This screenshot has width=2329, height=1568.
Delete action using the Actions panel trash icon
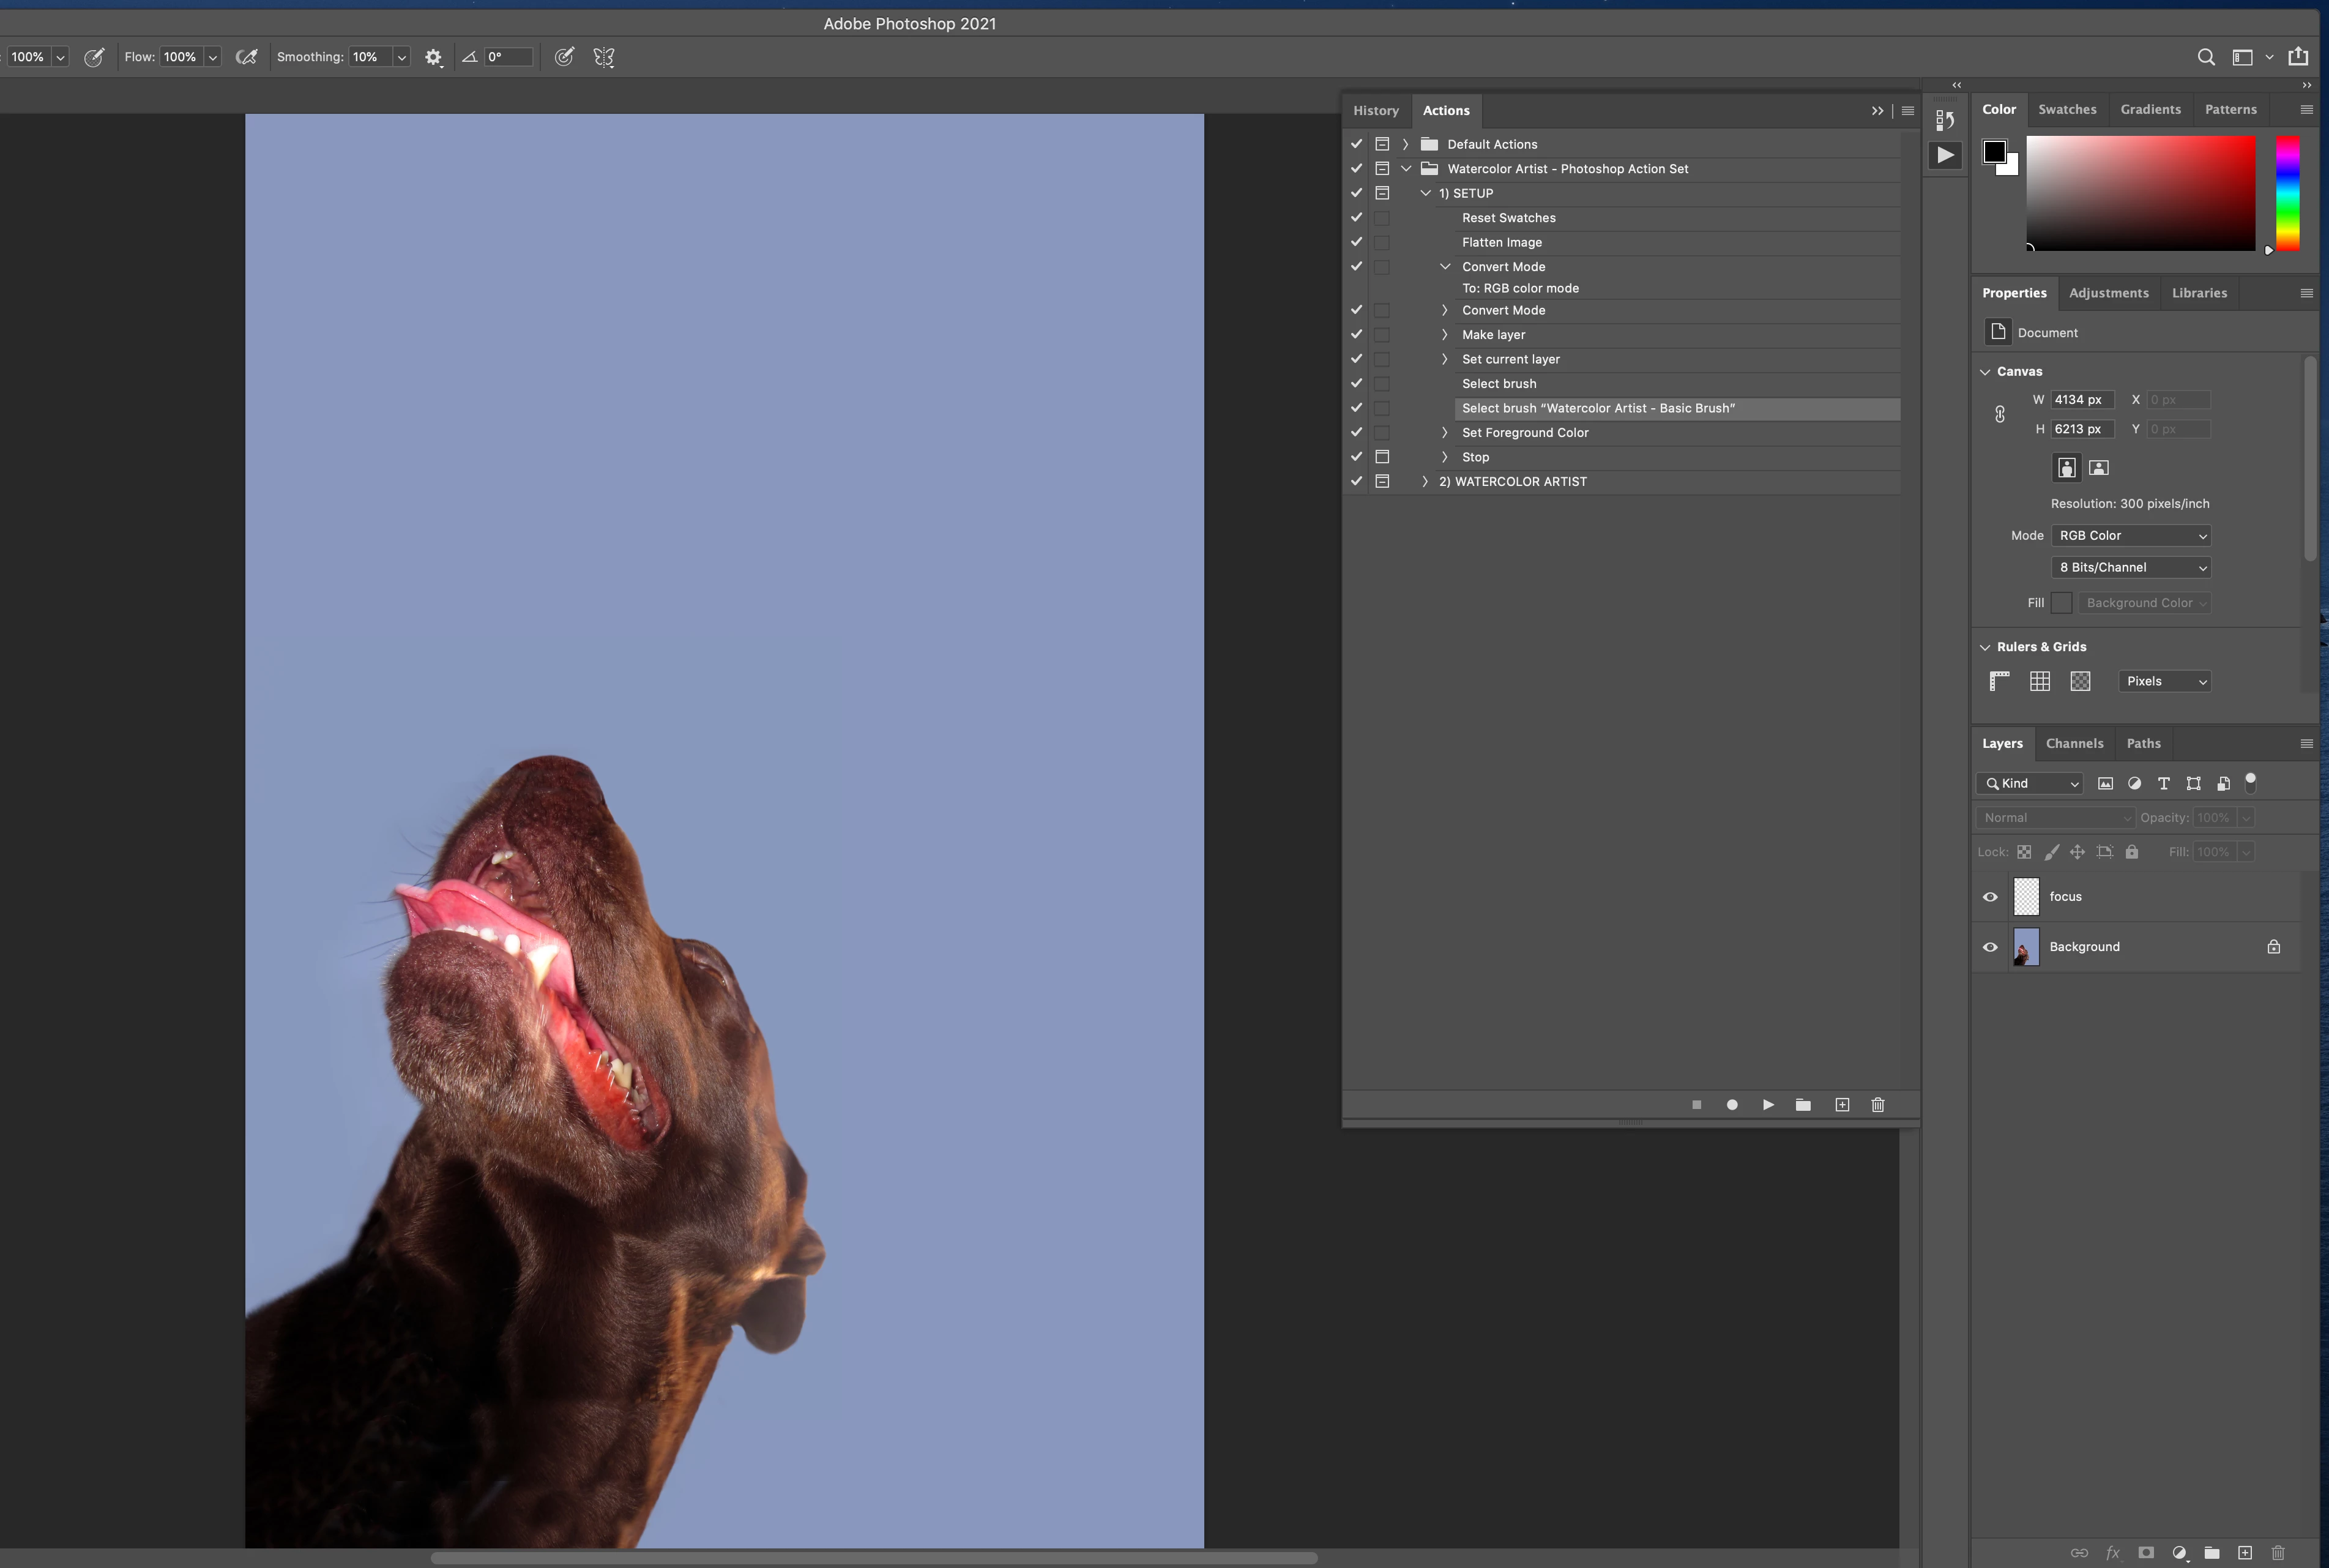pos(1877,1105)
